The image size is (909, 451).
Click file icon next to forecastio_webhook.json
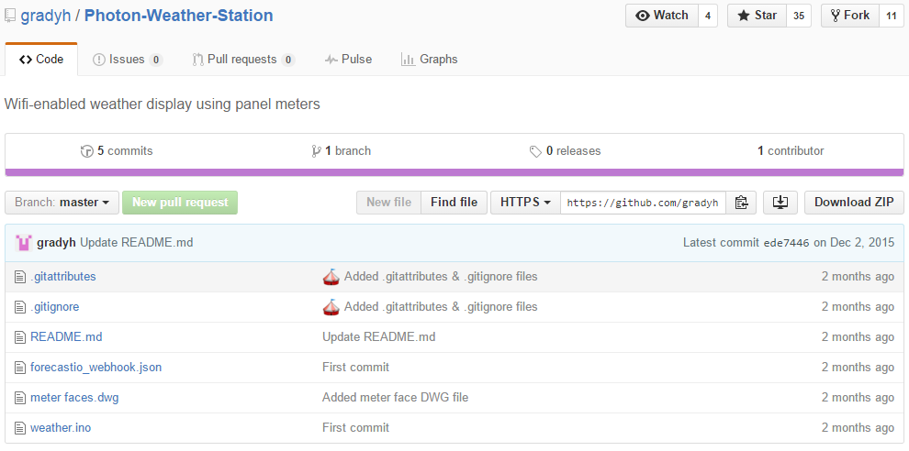20,367
